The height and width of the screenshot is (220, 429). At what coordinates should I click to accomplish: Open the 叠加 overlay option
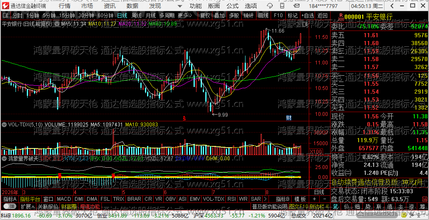(219, 15)
